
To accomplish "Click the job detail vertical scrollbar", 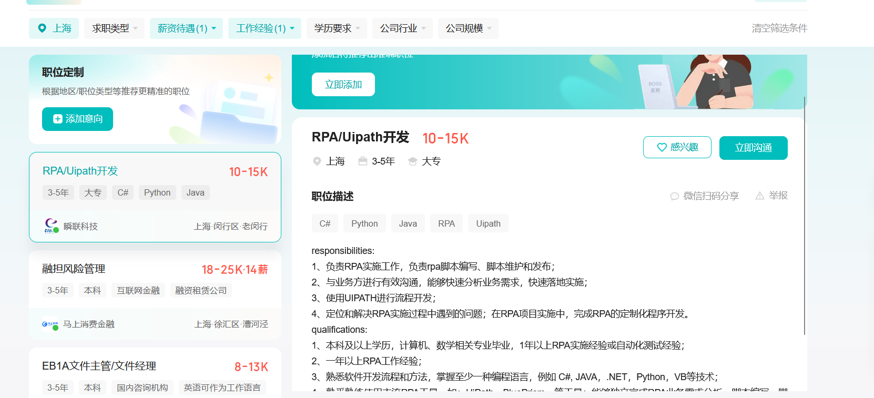I will 804,216.
